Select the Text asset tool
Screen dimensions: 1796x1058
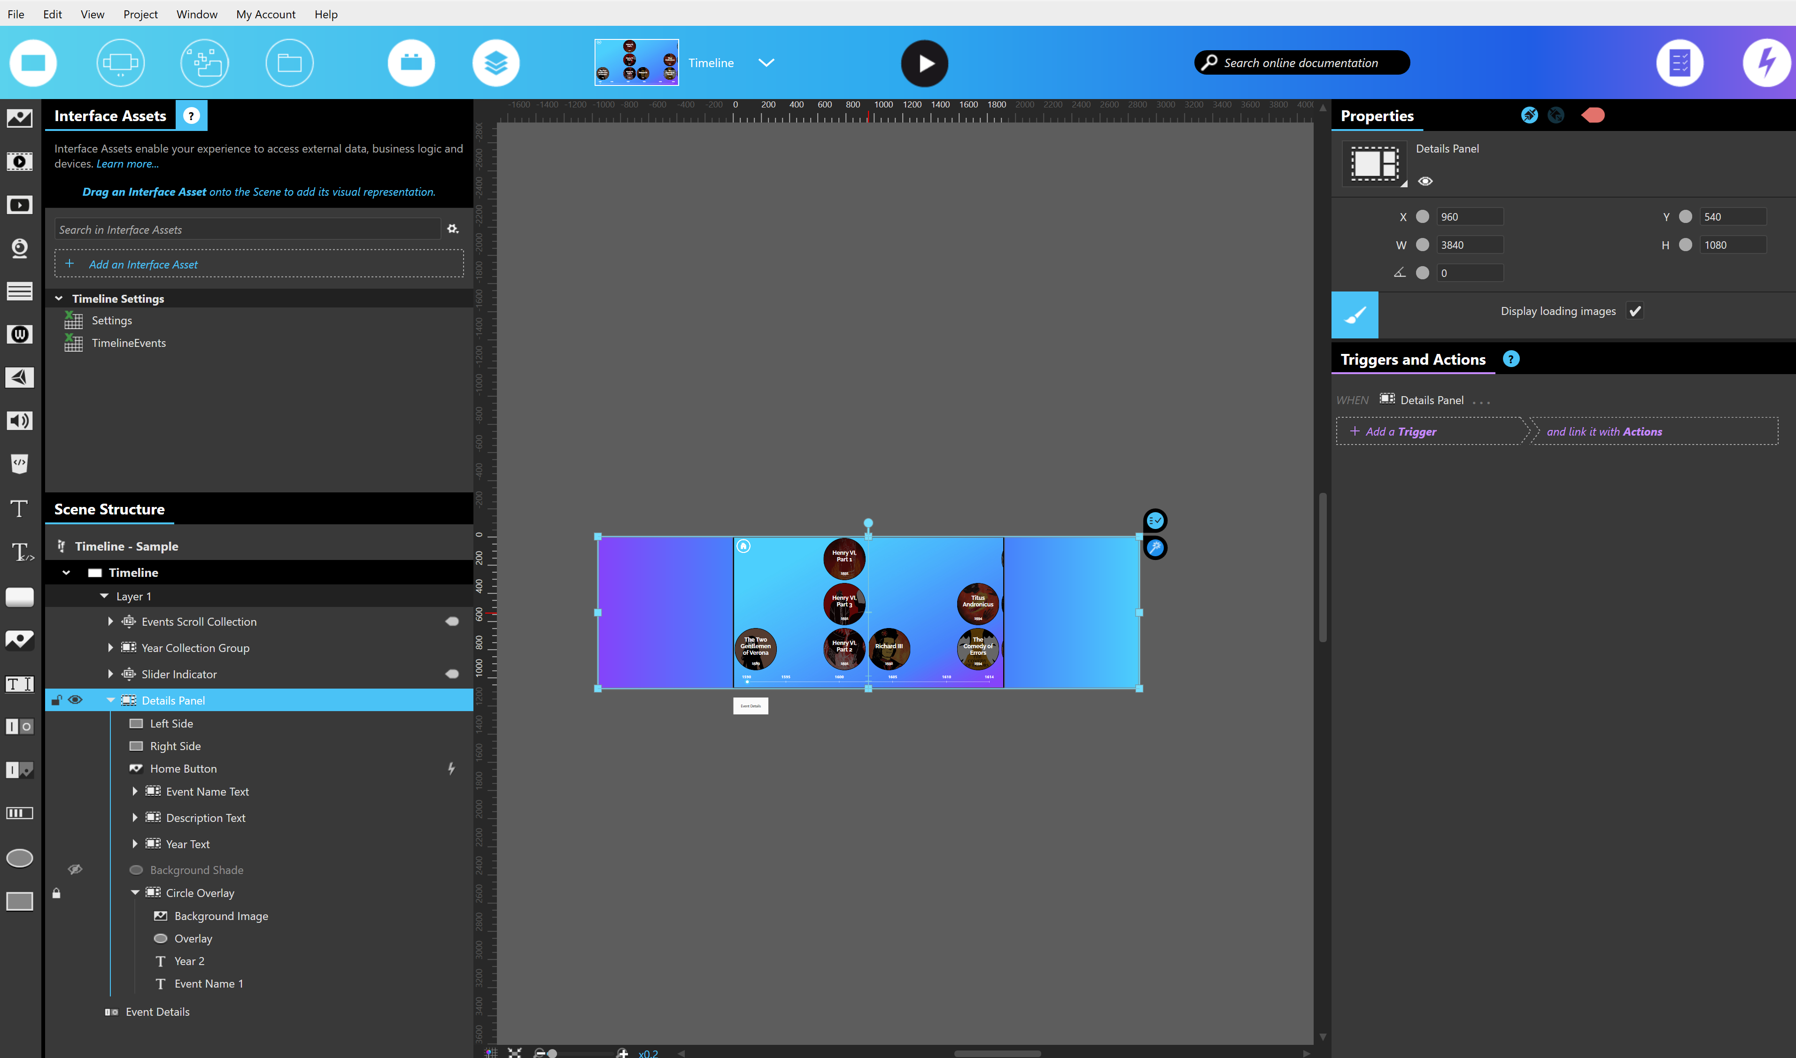[19, 507]
